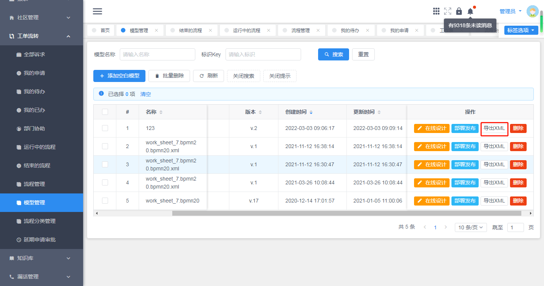The height and width of the screenshot is (286, 544).
Task: Click 关闭搜索 button
Action: (x=244, y=76)
